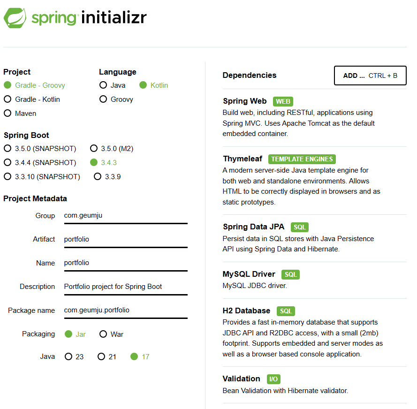This screenshot has width=417, height=409.
Task: Select the Maven project option
Action: [20, 114]
